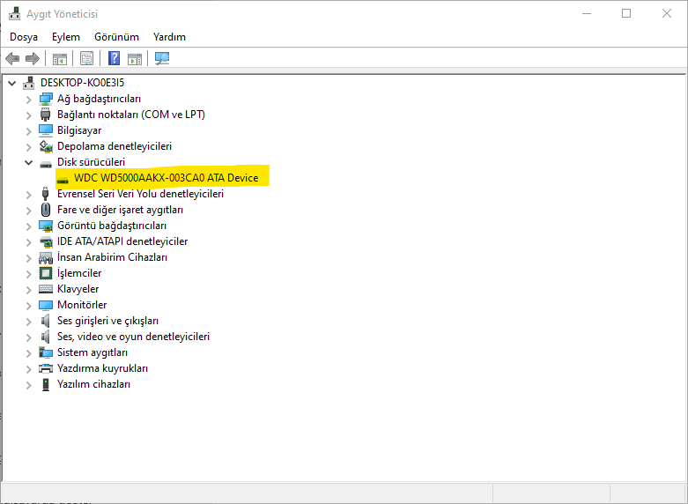Expand the İşlemciler category arrow

[x=28, y=274]
